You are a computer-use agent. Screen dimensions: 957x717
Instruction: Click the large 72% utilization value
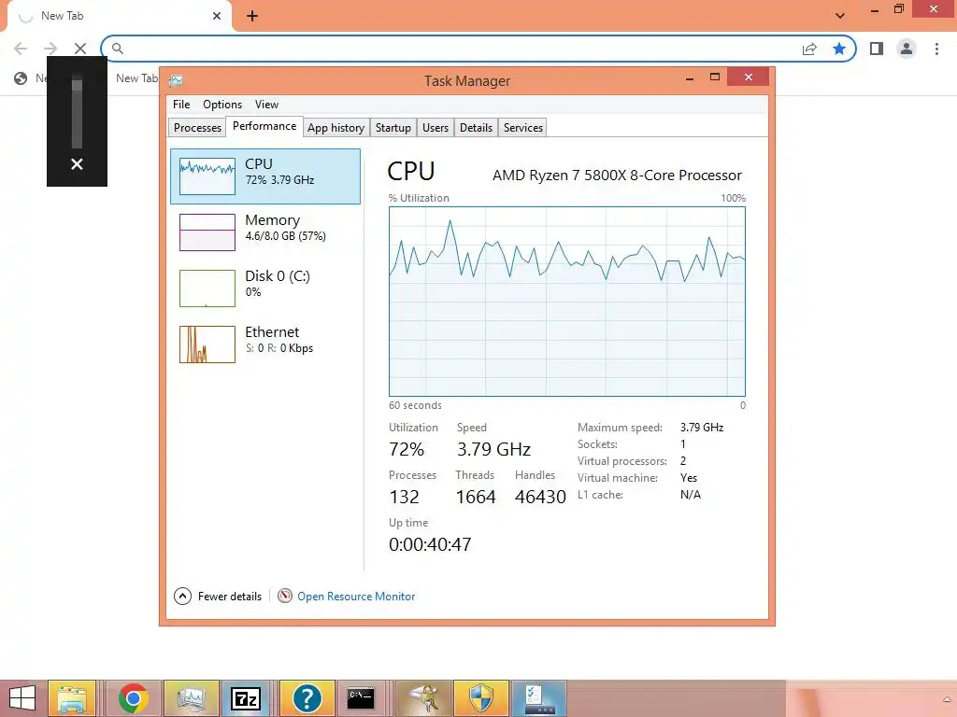click(407, 449)
